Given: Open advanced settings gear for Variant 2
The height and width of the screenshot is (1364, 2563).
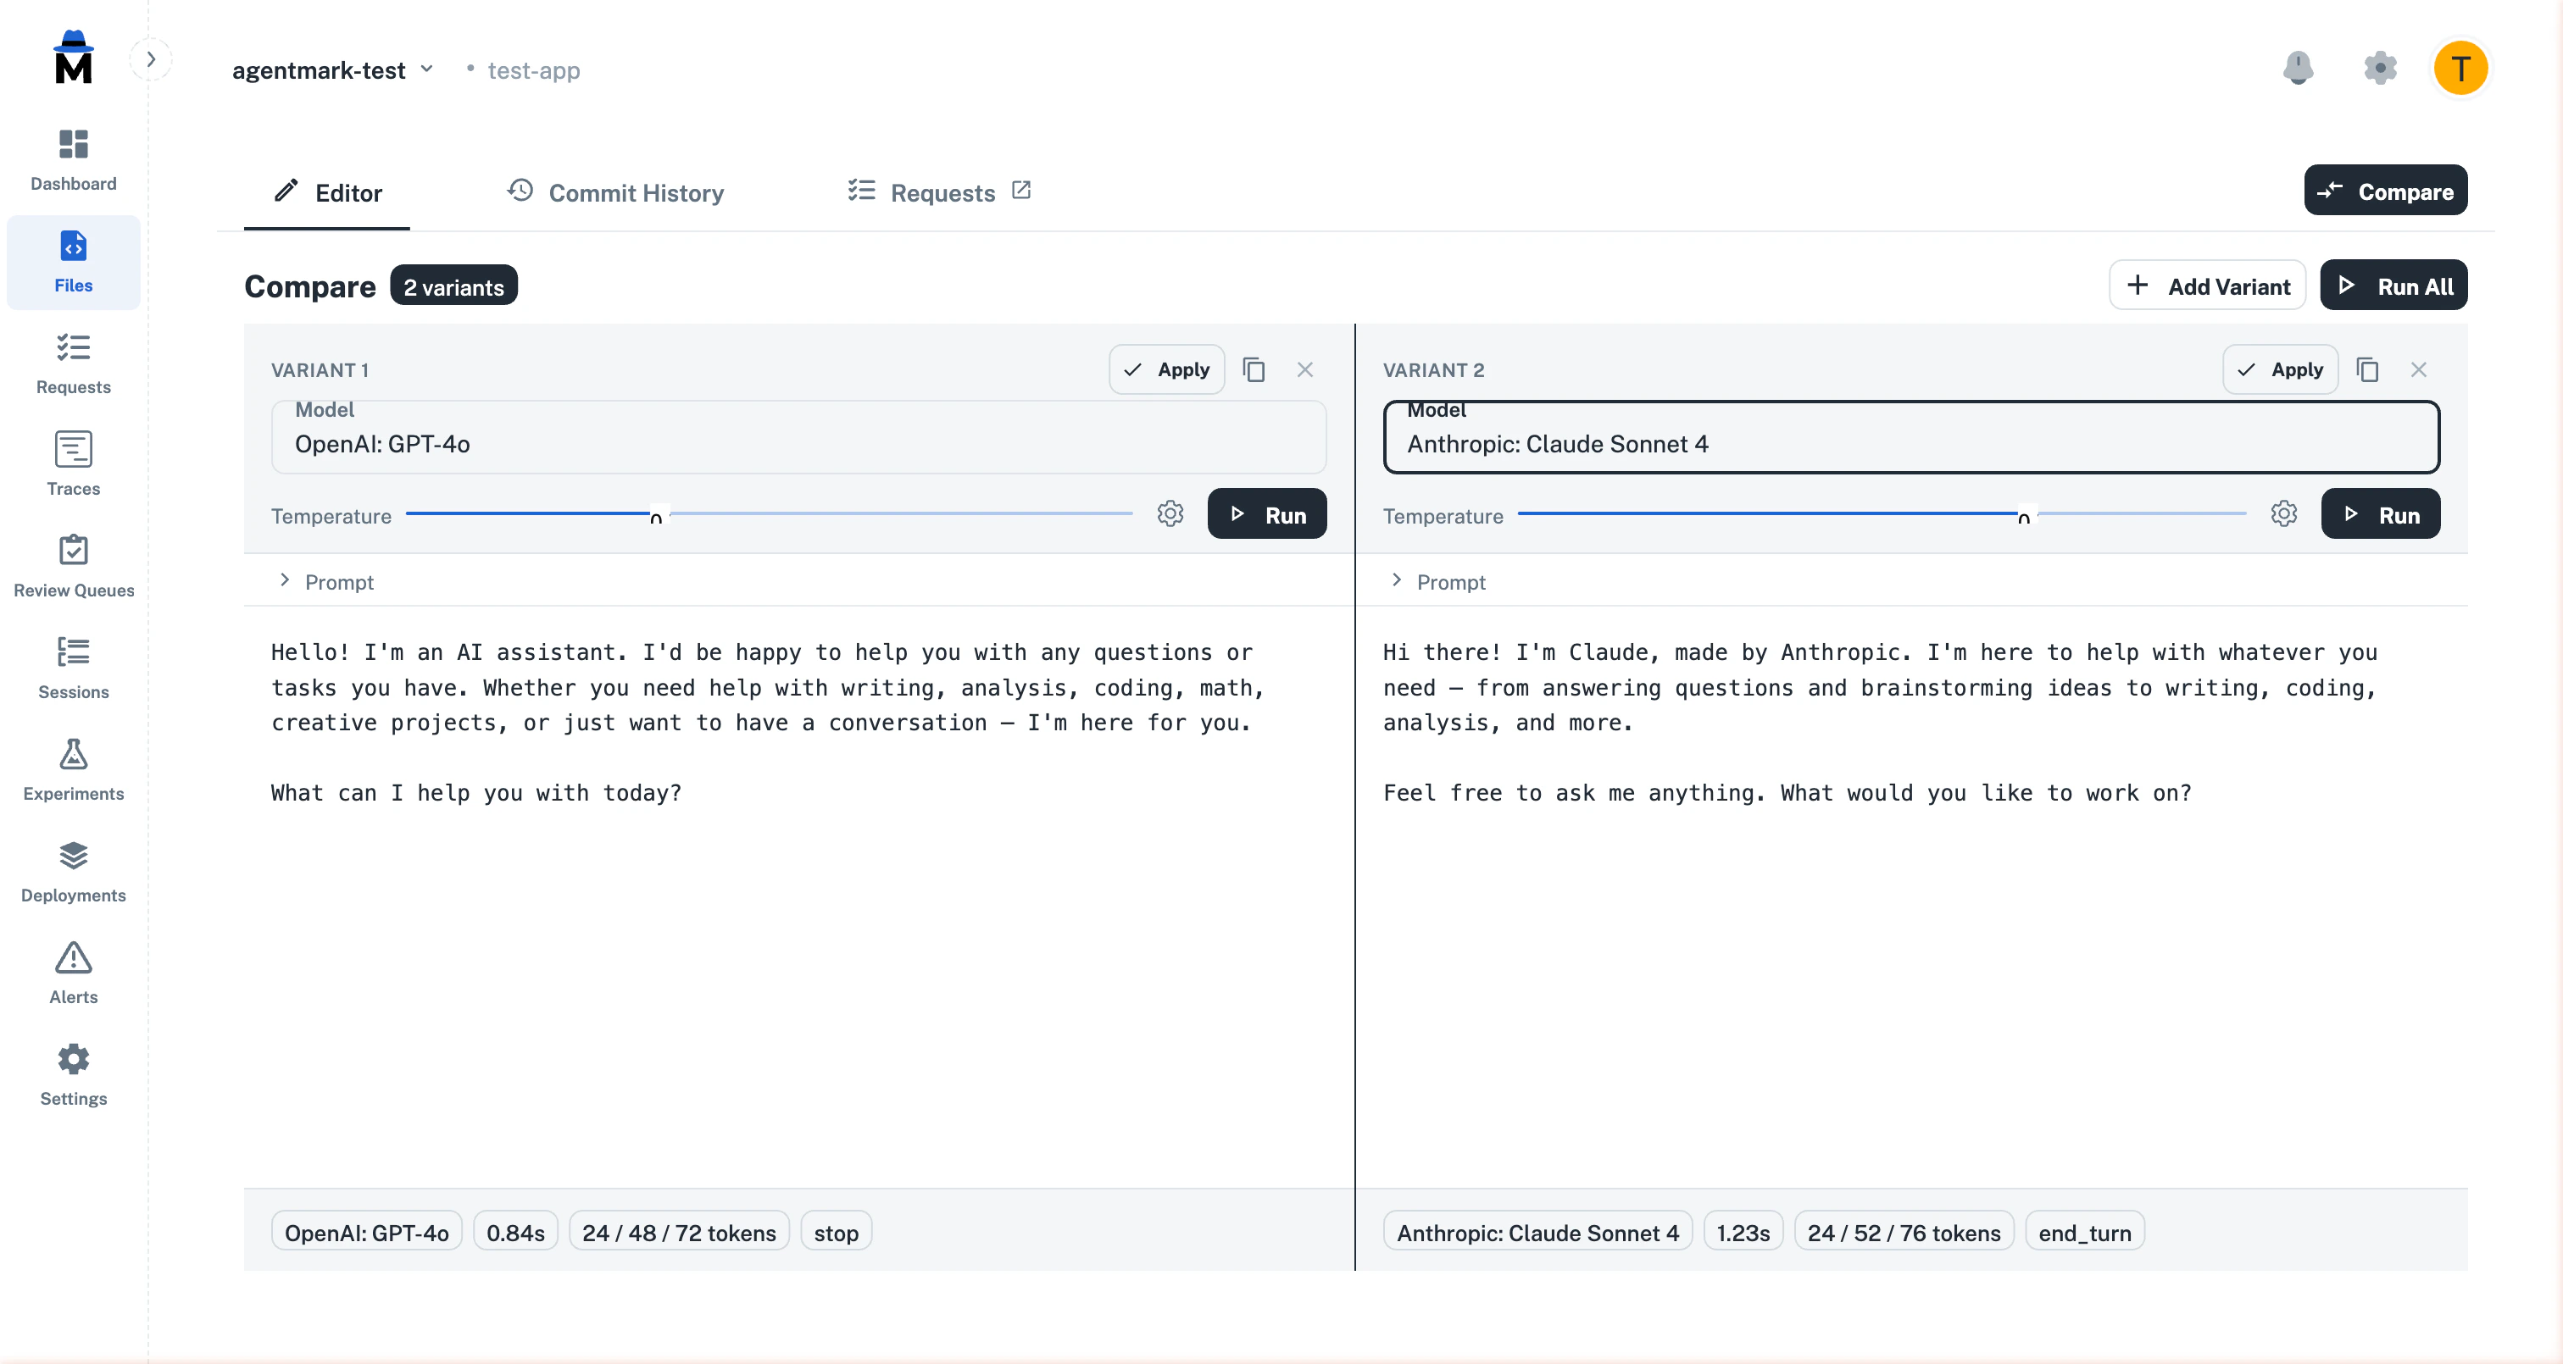Looking at the screenshot, I should click(x=2283, y=513).
